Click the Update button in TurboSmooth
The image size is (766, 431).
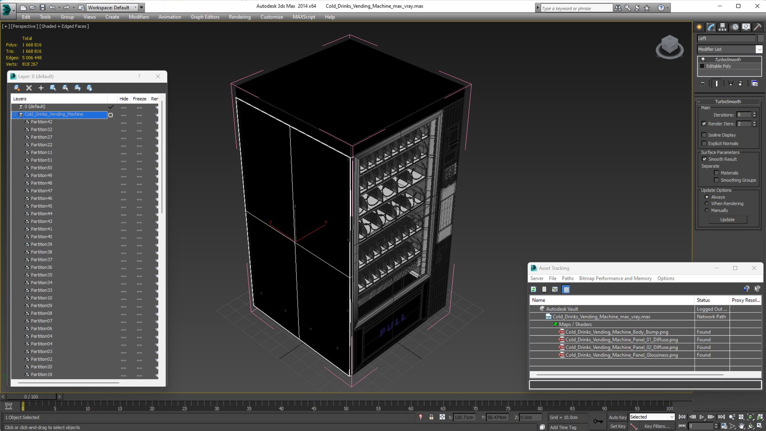point(727,220)
